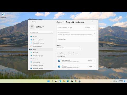Open the taskbar clock and date
The width and height of the screenshot is (127, 95).
point(121,81)
